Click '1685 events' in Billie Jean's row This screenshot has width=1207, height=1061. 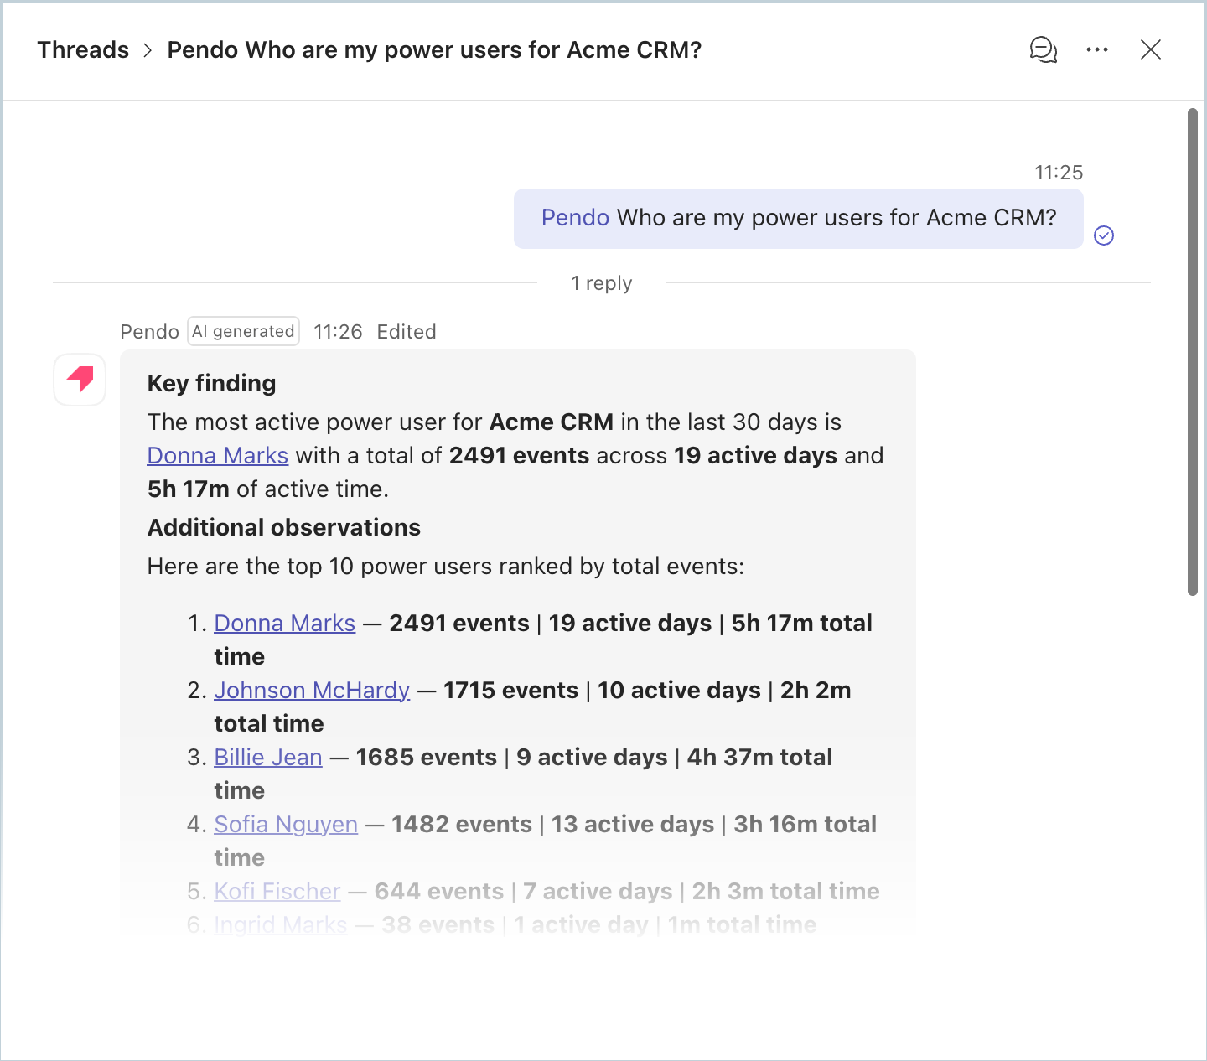pos(427,757)
